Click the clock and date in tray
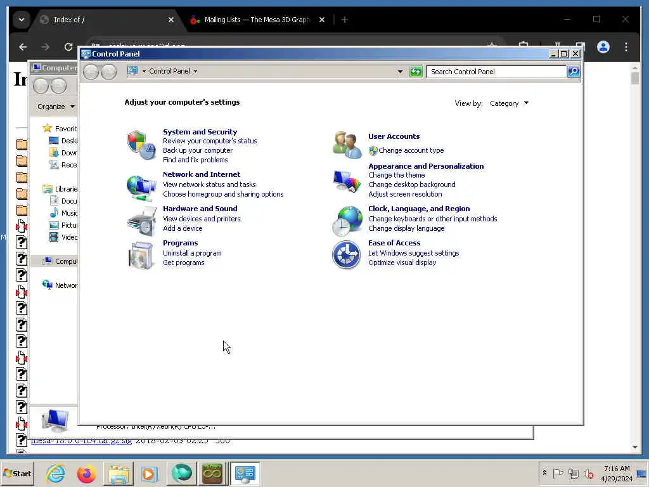Image resolution: width=649 pixels, height=487 pixels. 617,473
